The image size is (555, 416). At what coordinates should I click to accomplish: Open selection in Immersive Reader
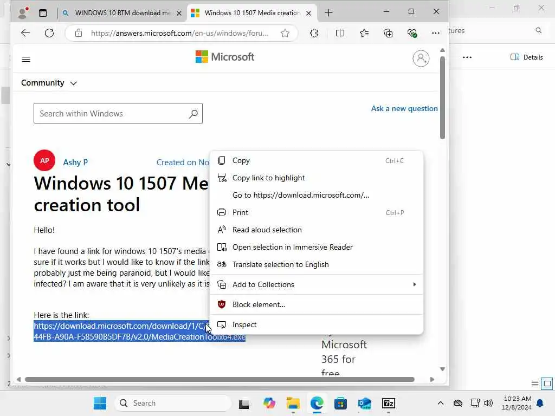click(317, 247)
